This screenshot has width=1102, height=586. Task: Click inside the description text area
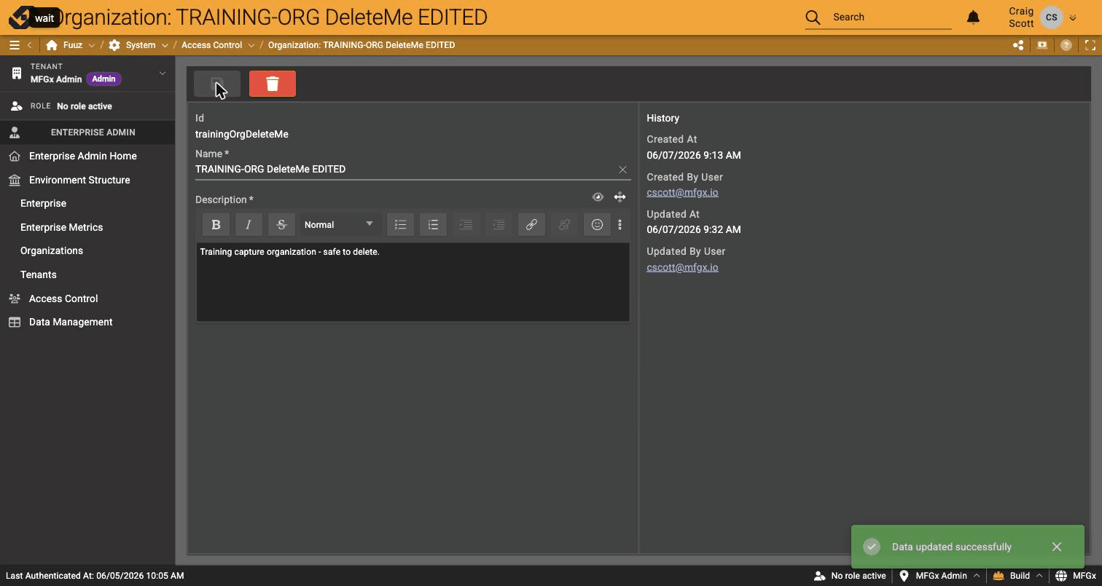[x=413, y=282]
